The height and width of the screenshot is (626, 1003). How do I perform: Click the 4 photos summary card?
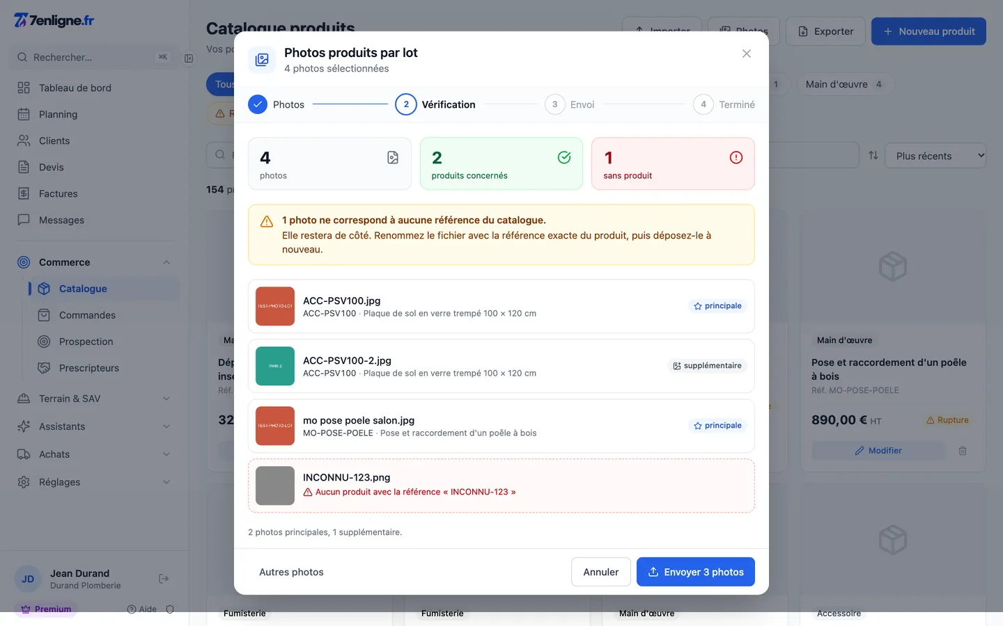[x=329, y=163]
